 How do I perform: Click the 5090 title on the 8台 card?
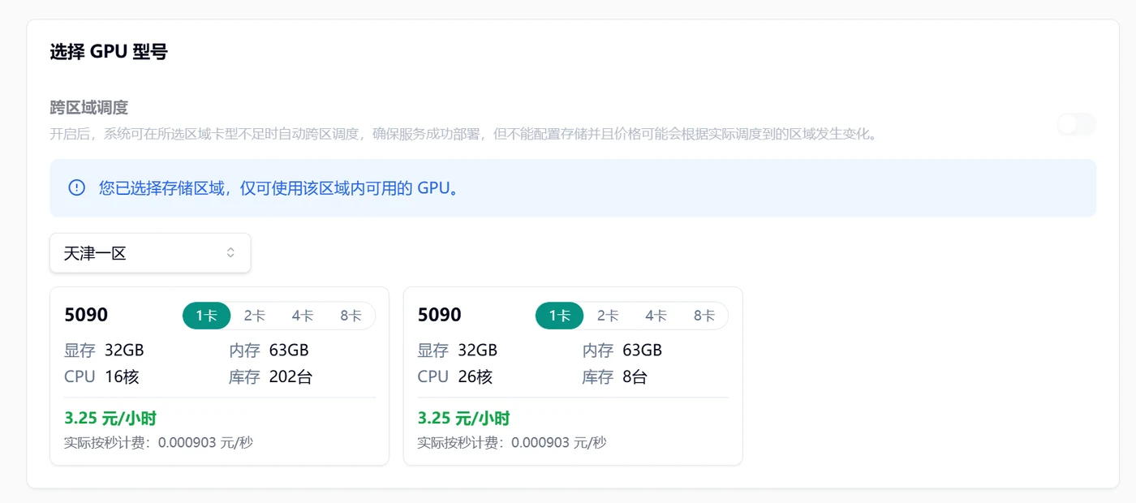(x=440, y=315)
